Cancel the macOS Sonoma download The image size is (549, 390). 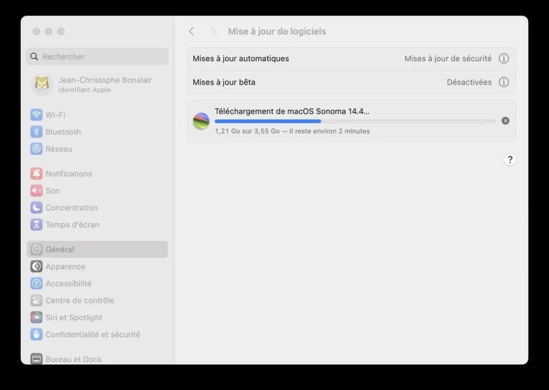pos(505,120)
